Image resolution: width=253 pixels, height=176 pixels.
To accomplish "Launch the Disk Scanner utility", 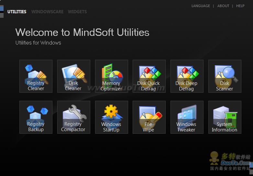I will coord(225,76).
